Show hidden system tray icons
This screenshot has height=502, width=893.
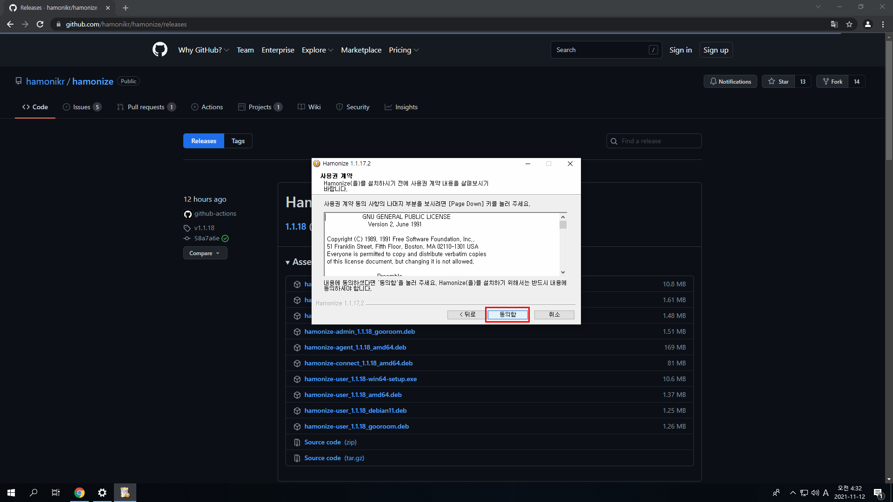click(793, 493)
